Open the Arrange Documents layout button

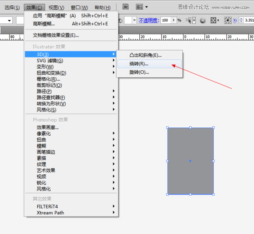pos(139,7)
